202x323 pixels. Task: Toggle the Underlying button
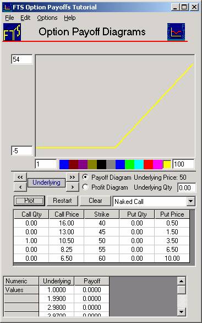click(46, 182)
